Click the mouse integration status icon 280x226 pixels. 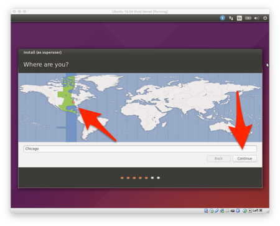tap(245, 210)
